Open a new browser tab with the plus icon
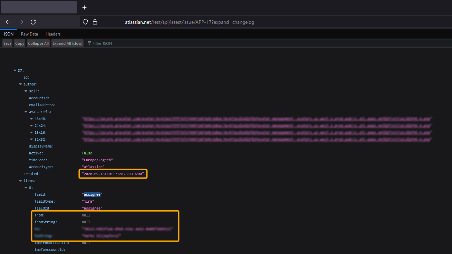Screen dimensions: 452x254 click(84, 7)
